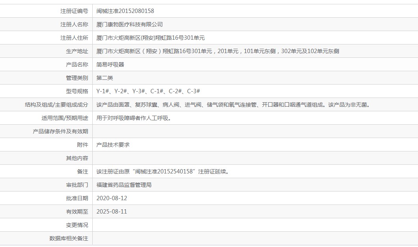Click the 审批部门 label
418x247 pixels.
77,185
